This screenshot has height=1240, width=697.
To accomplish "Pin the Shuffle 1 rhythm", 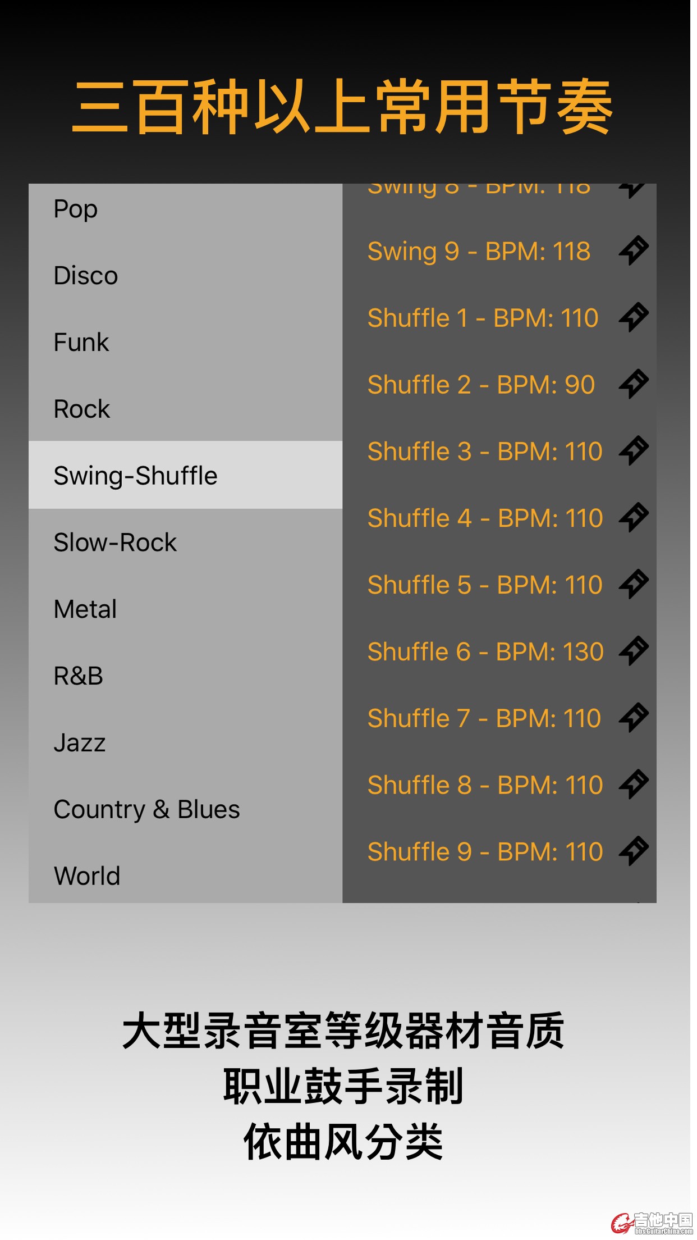I will coord(633,317).
